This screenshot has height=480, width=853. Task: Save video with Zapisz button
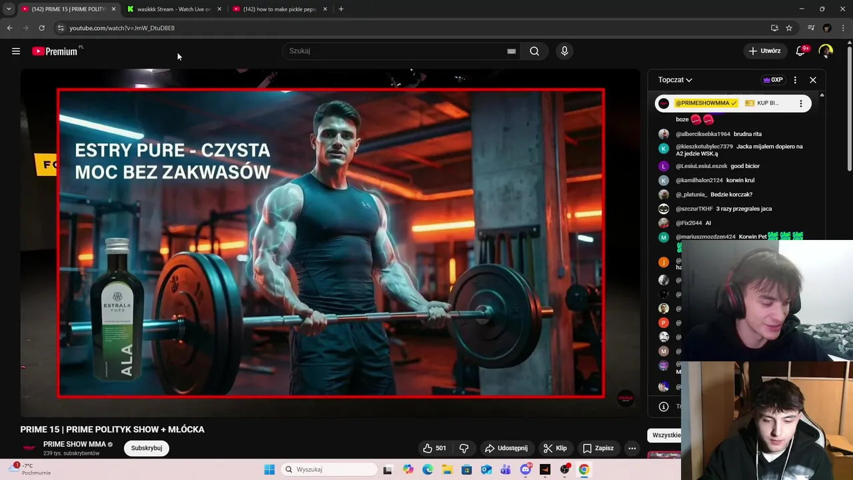[x=598, y=448]
